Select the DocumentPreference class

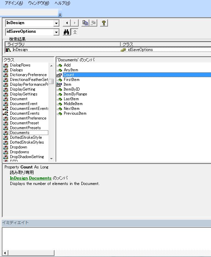coord(28,118)
